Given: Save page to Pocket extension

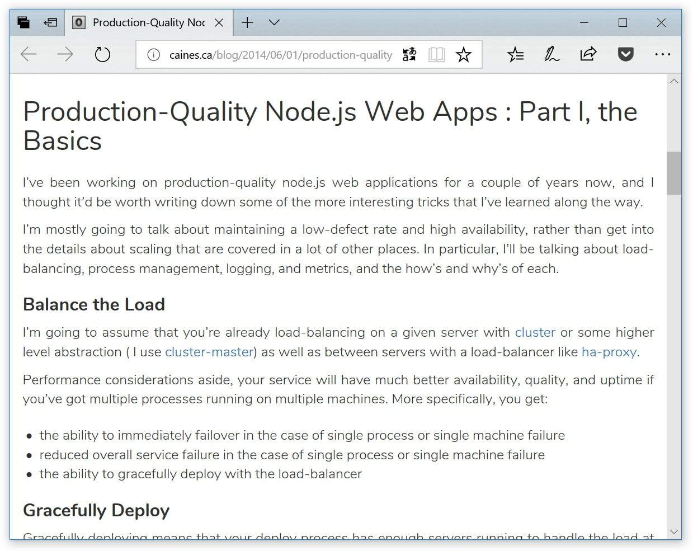Looking at the screenshot, I should click(625, 54).
